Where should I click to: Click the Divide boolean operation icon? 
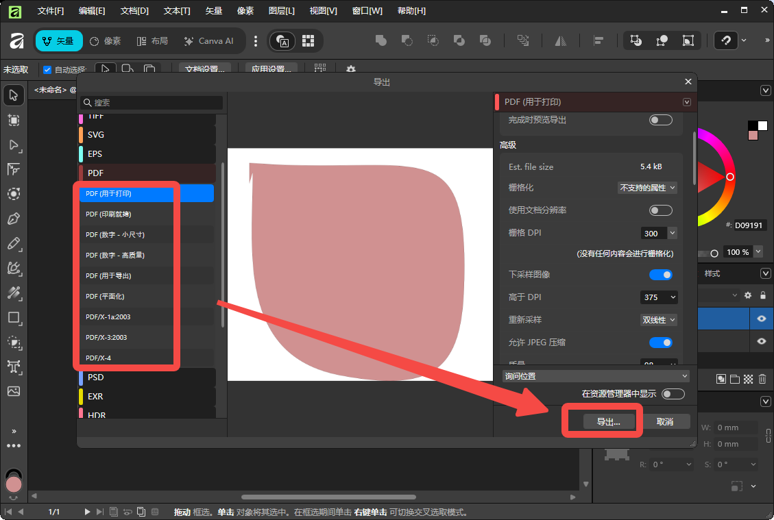point(485,40)
